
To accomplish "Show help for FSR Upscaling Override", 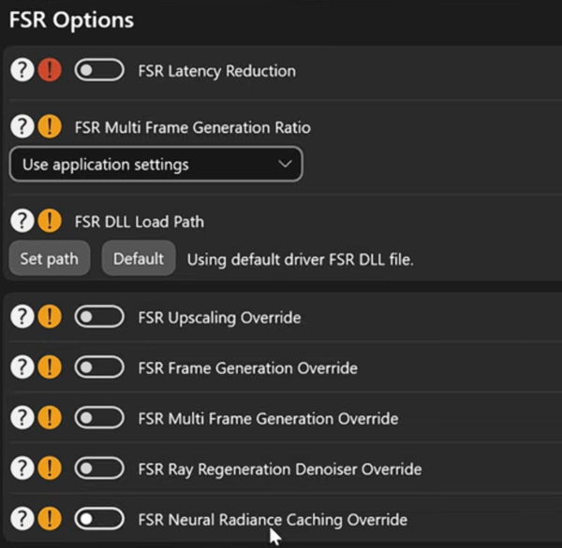I will pyautogui.click(x=22, y=316).
